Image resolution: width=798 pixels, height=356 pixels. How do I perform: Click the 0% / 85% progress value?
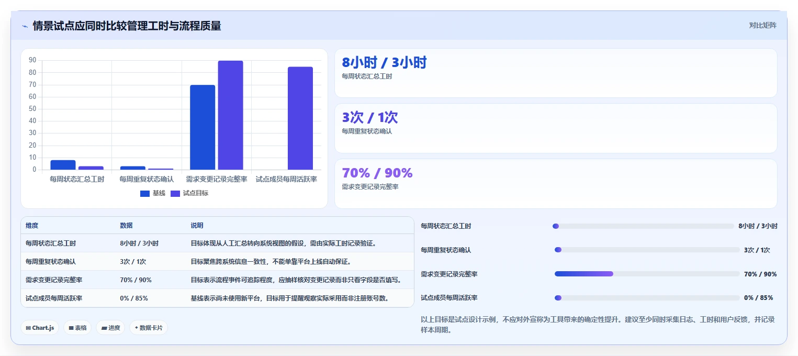click(758, 298)
